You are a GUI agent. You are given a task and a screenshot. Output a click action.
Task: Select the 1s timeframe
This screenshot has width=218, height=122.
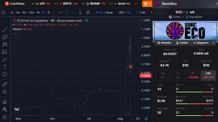[12, 13]
